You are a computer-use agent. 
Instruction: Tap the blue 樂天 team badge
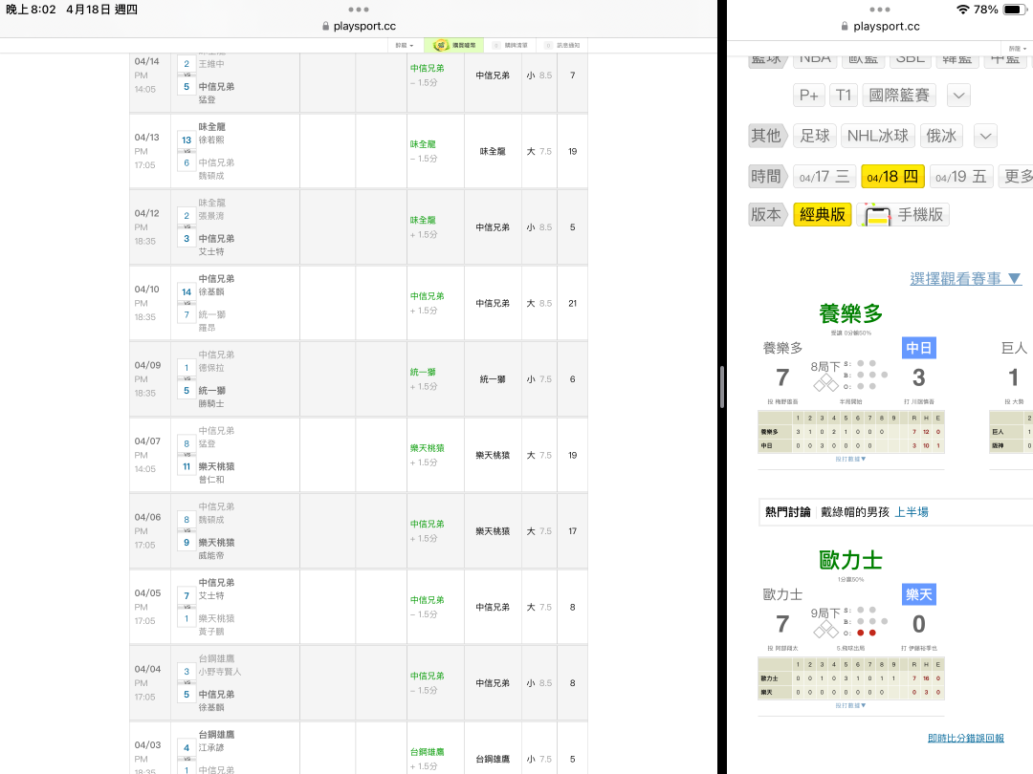coord(918,594)
